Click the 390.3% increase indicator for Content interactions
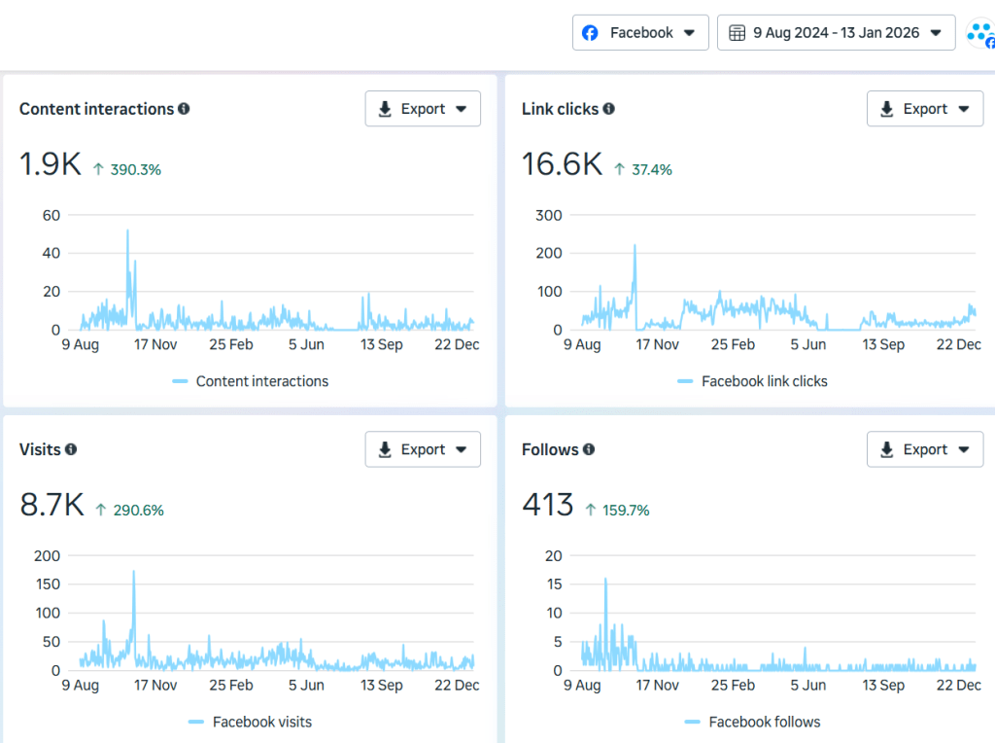Screen dimensions: 995x743 point(127,169)
